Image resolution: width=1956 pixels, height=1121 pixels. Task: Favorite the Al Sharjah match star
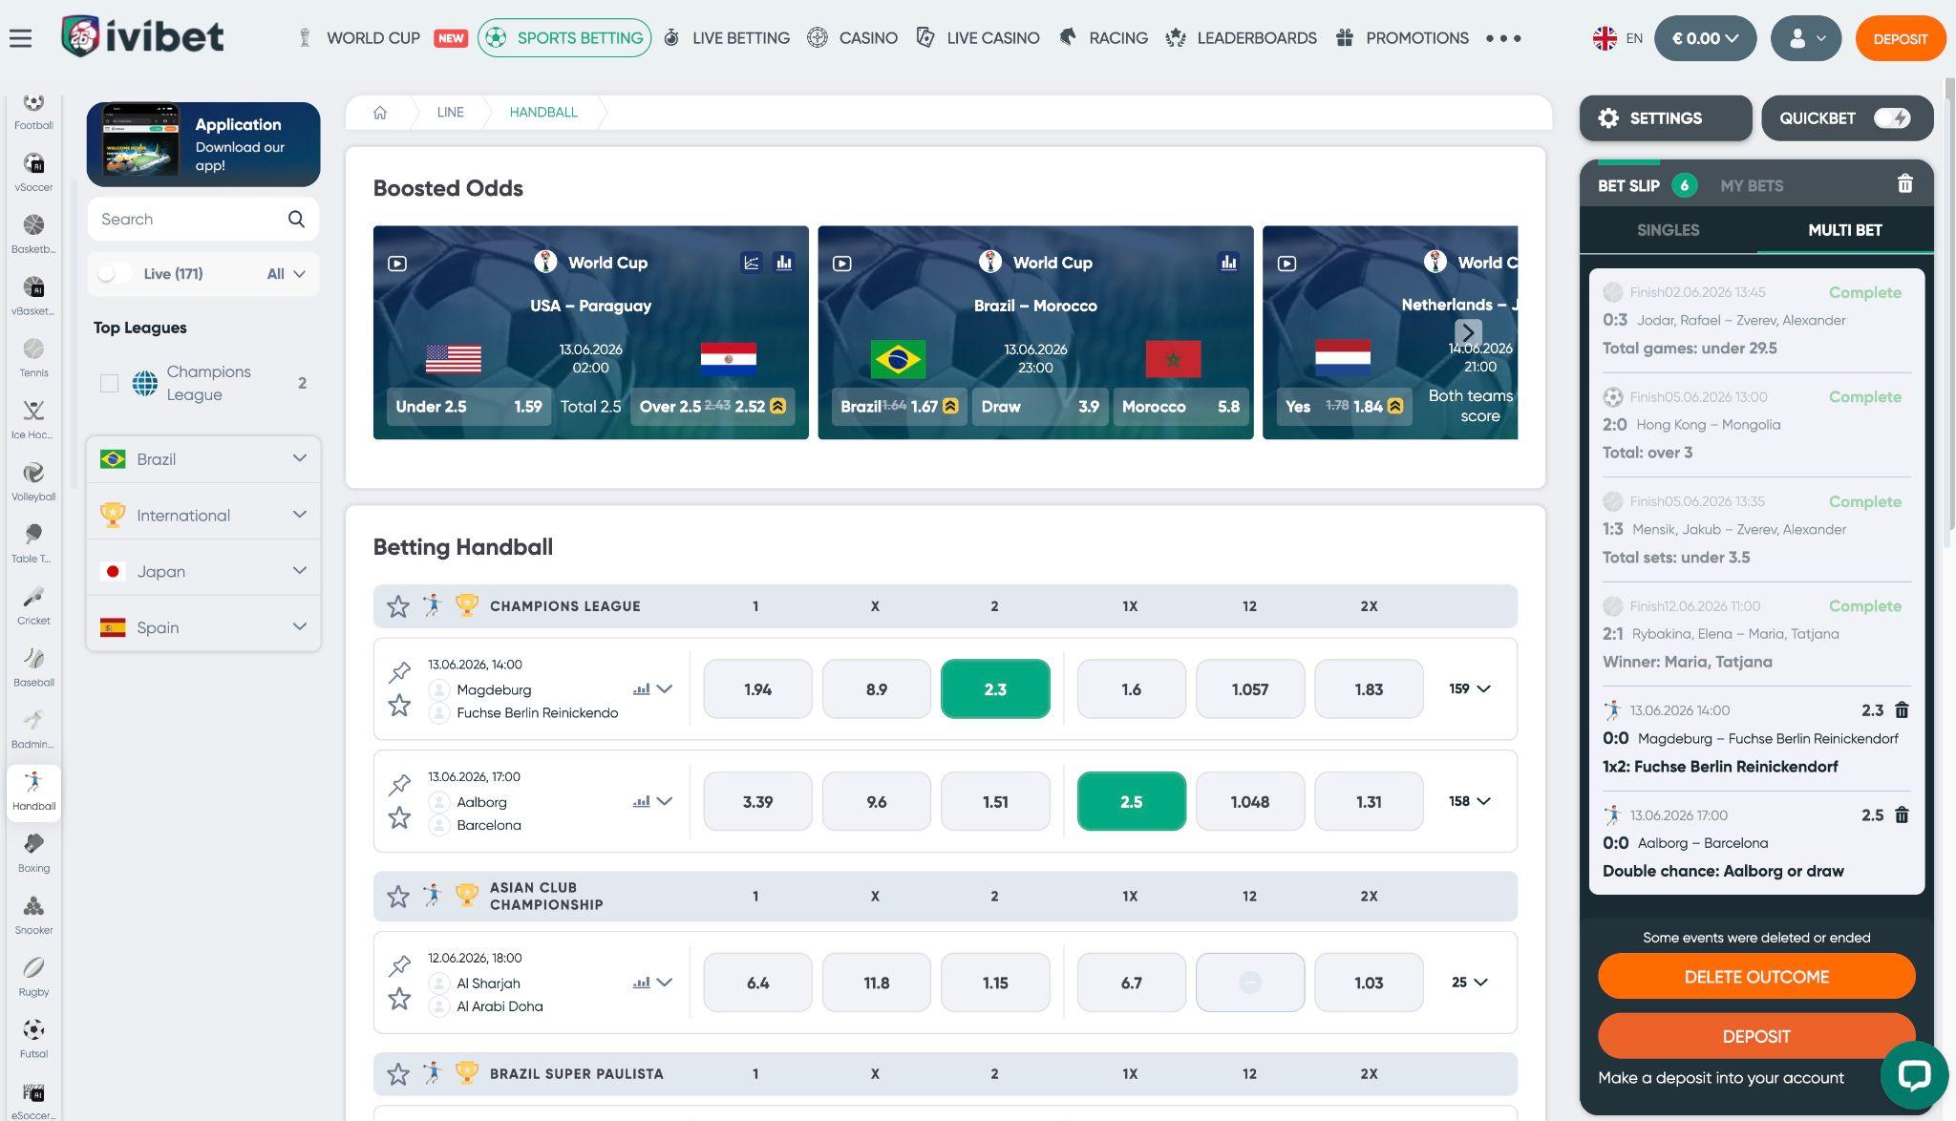click(399, 999)
